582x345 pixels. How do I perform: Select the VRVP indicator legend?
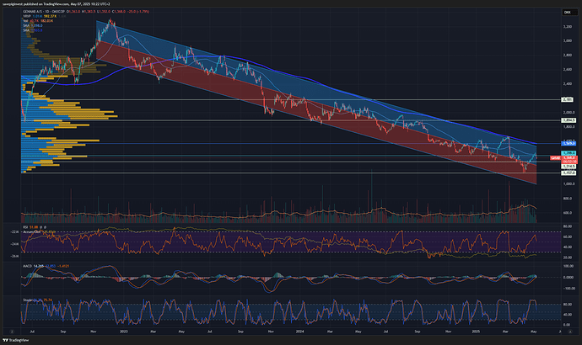27,16
